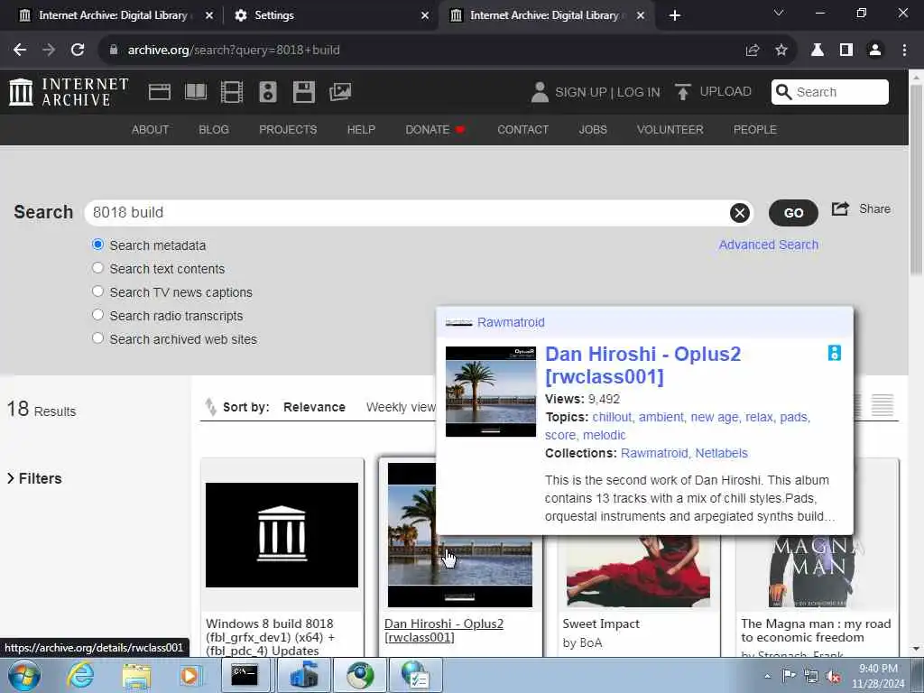The width and height of the screenshot is (924, 693).
Task: Open Rawmatroid collection link in popup header
Action: (x=511, y=322)
